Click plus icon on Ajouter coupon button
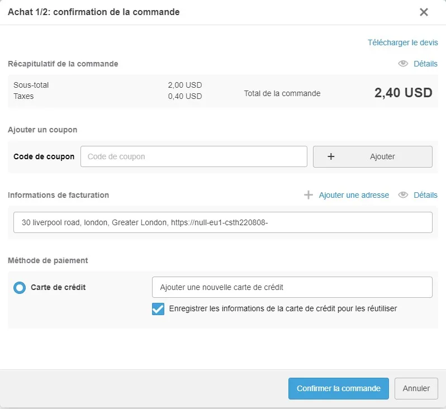Viewport: 446px width, 409px height. click(331, 156)
